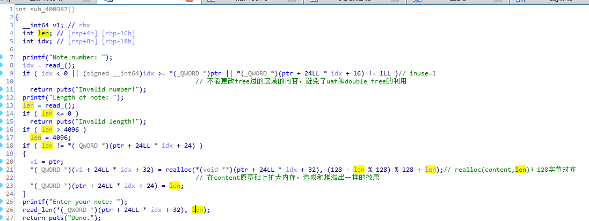Toggle breakpoint dot next to line 13
589x221 pixels.
point(3,105)
